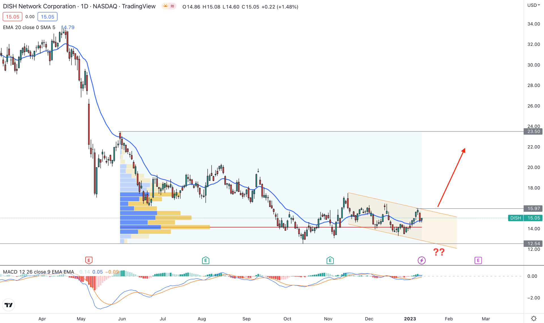This screenshot has height=323, width=544.
Task: Click the 34.00 price axis label
Action: click(x=534, y=24)
